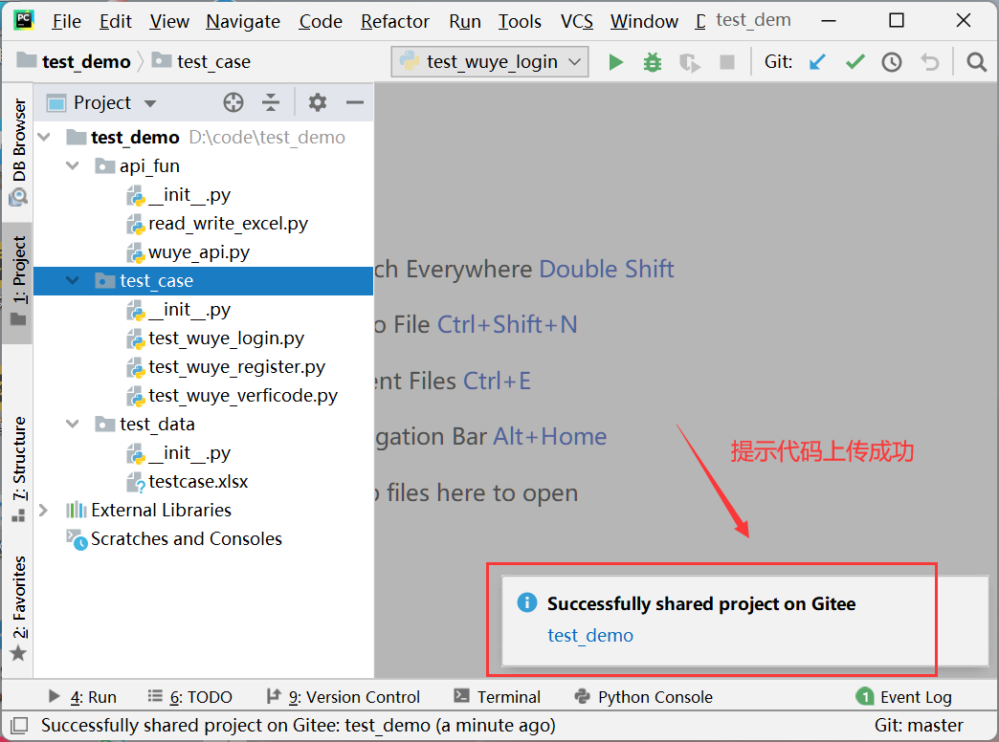The image size is (999, 742).
Task: Expand External Libraries node
Action: click(x=43, y=511)
